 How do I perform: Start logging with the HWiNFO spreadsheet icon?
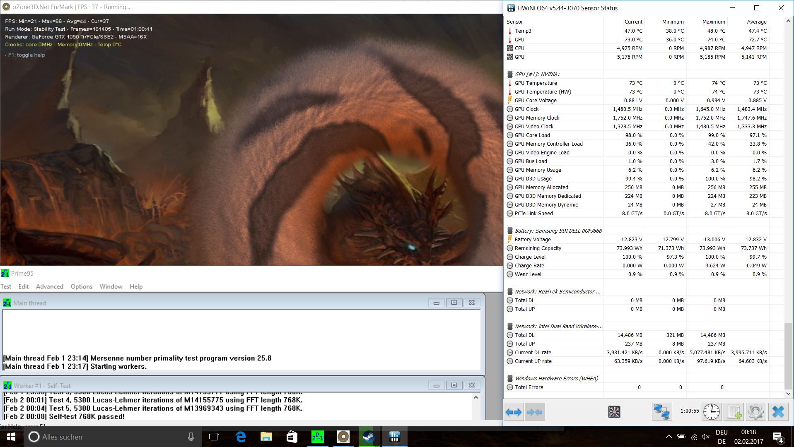pyautogui.click(x=734, y=412)
